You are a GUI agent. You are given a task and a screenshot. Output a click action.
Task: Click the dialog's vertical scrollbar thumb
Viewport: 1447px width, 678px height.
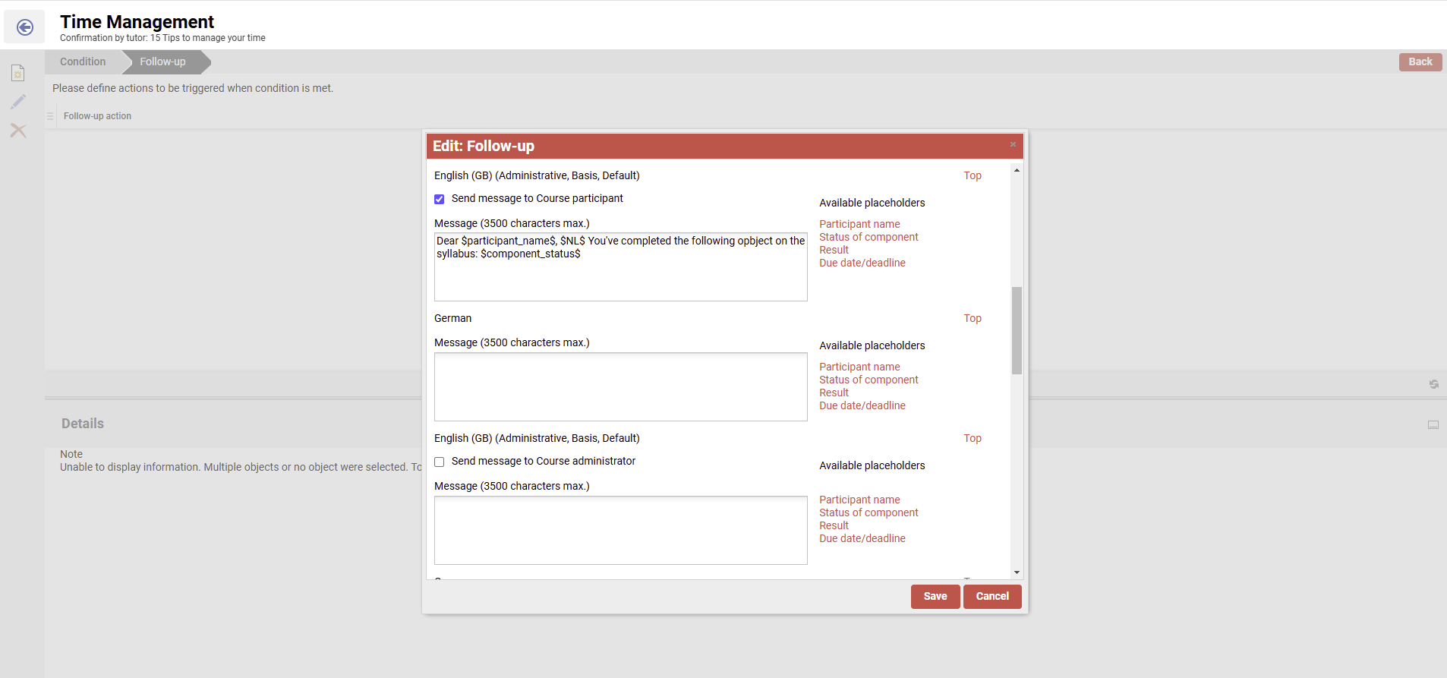(1017, 330)
